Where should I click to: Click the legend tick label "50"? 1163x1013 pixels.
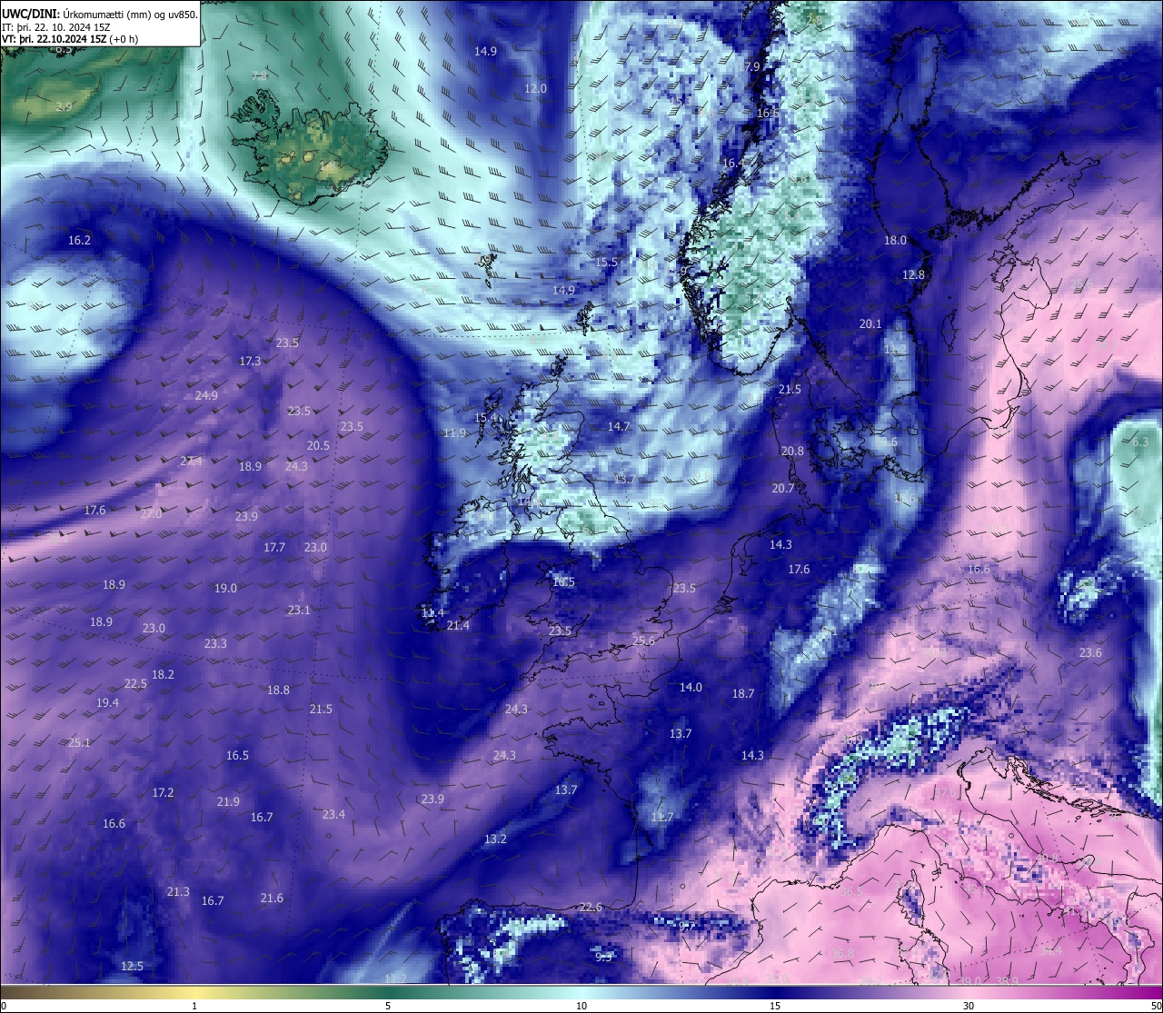1156,1006
